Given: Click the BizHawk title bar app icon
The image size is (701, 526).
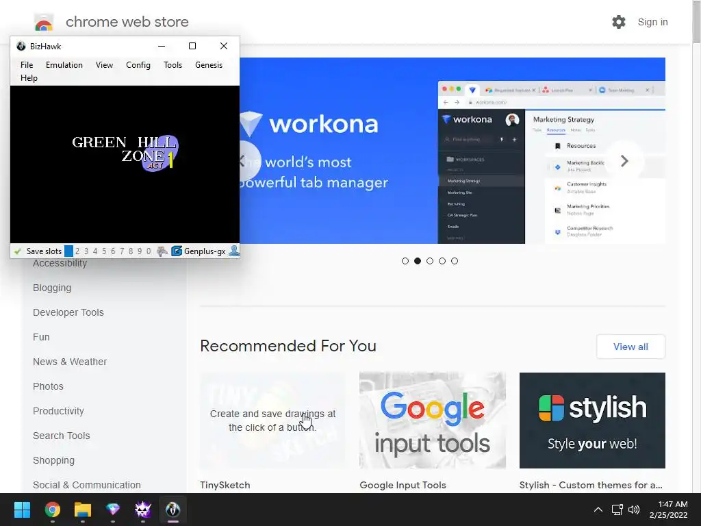Looking at the screenshot, I should tap(21, 46).
